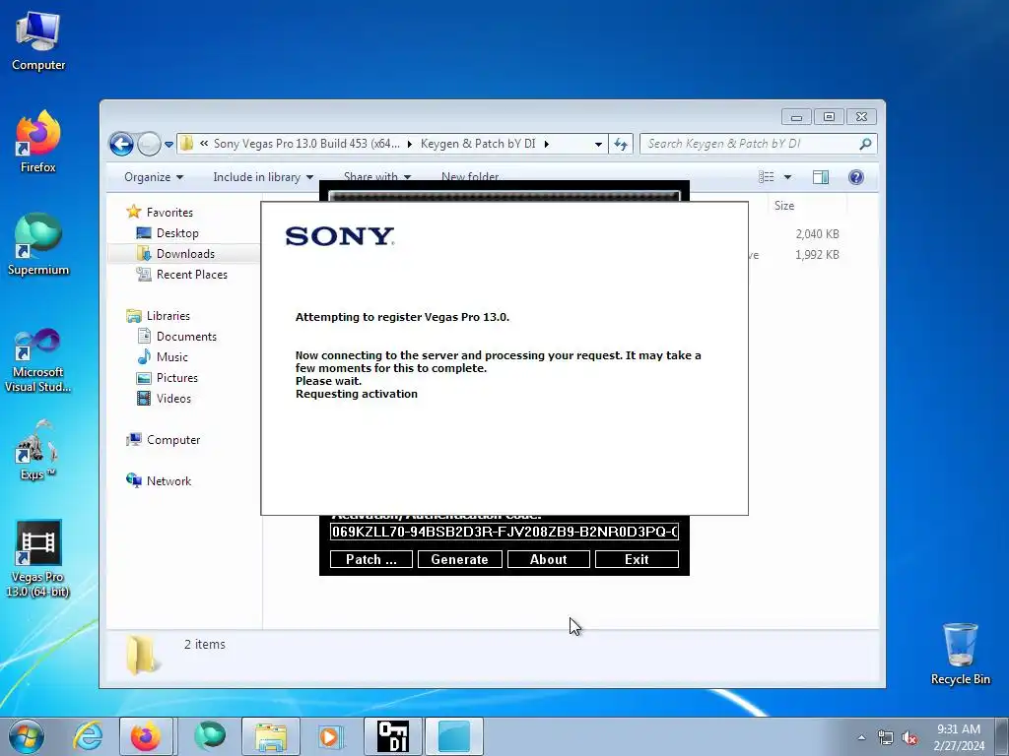Click the SONY logo in registration dialog

(x=340, y=236)
